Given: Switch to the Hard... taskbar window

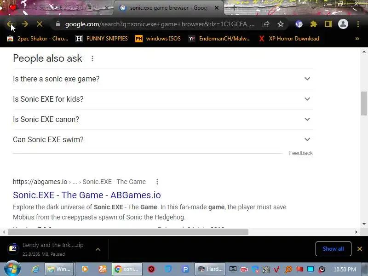Looking at the screenshot, I should (210, 269).
